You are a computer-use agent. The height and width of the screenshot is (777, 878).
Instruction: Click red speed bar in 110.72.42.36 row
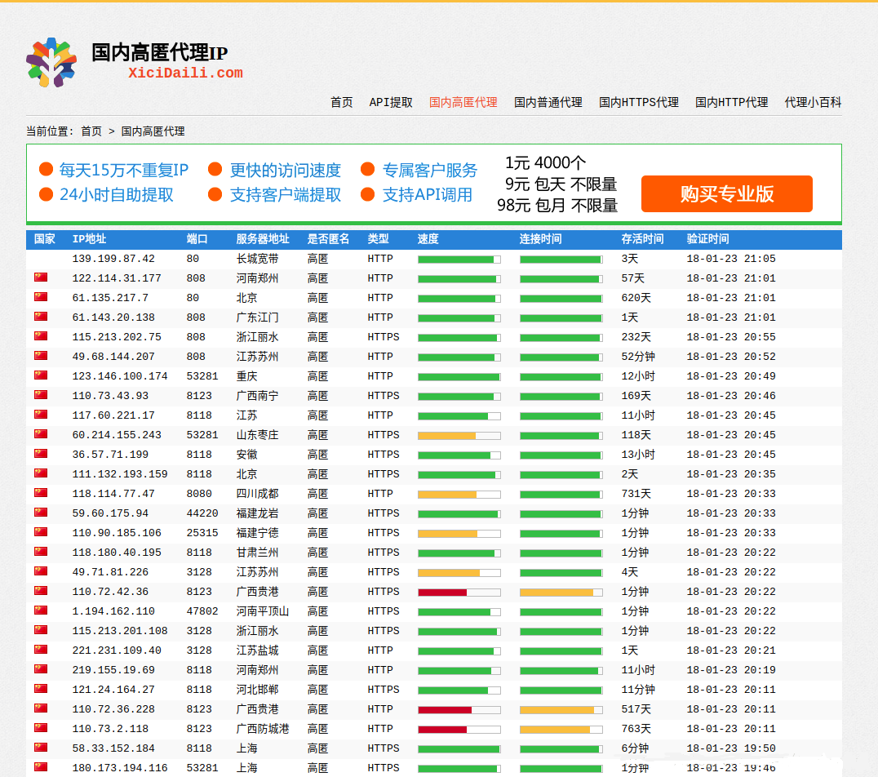click(459, 592)
